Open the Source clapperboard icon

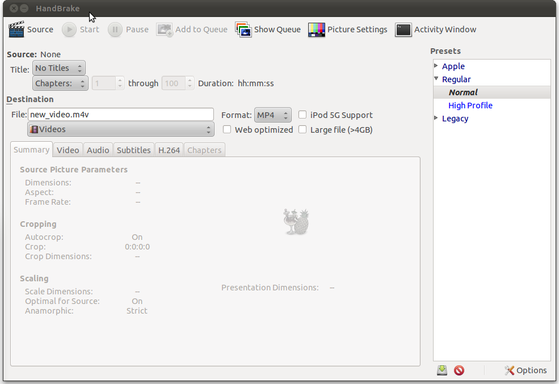(16, 29)
